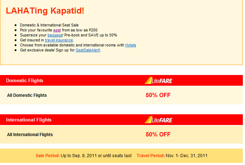Image resolution: width=245 pixels, height=165 pixels.
Task: Click the LiteFARE logo in Domestic Flights header
Action: click(159, 80)
